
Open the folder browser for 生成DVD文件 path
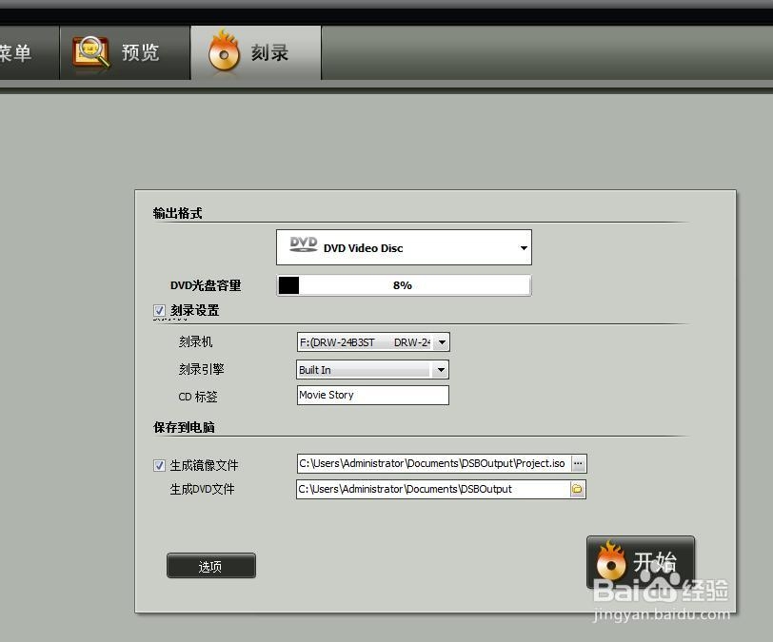tap(578, 489)
